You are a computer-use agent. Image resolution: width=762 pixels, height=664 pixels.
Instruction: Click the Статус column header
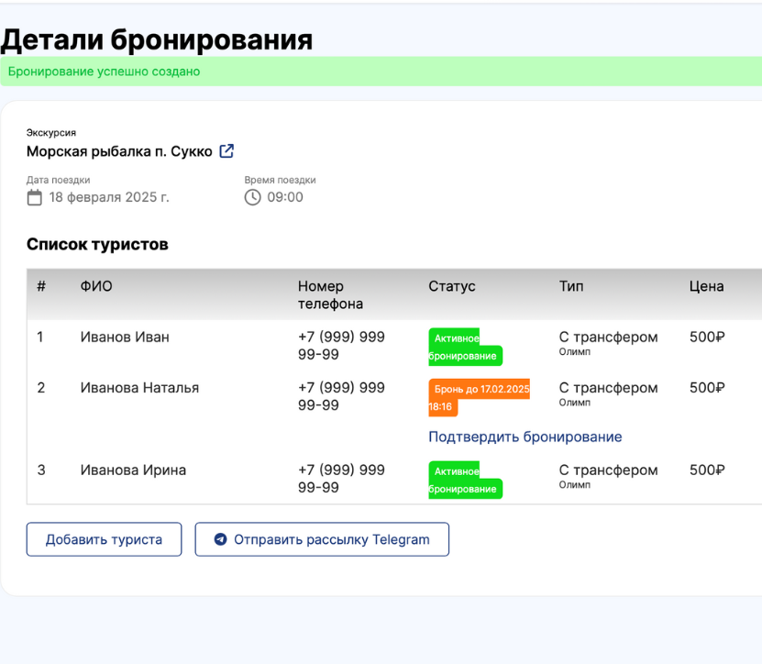452,286
